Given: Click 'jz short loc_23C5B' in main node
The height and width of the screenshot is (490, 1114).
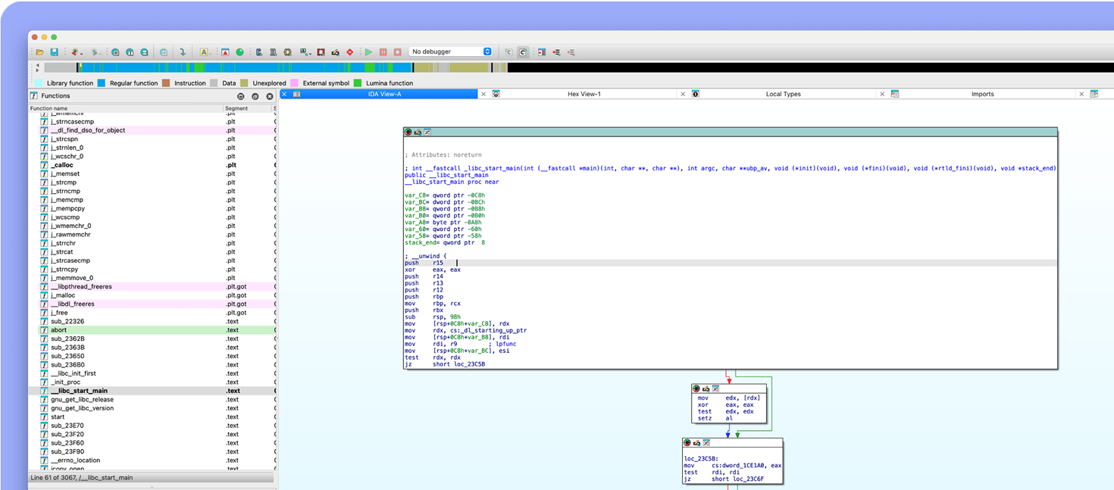Looking at the screenshot, I should (x=445, y=364).
